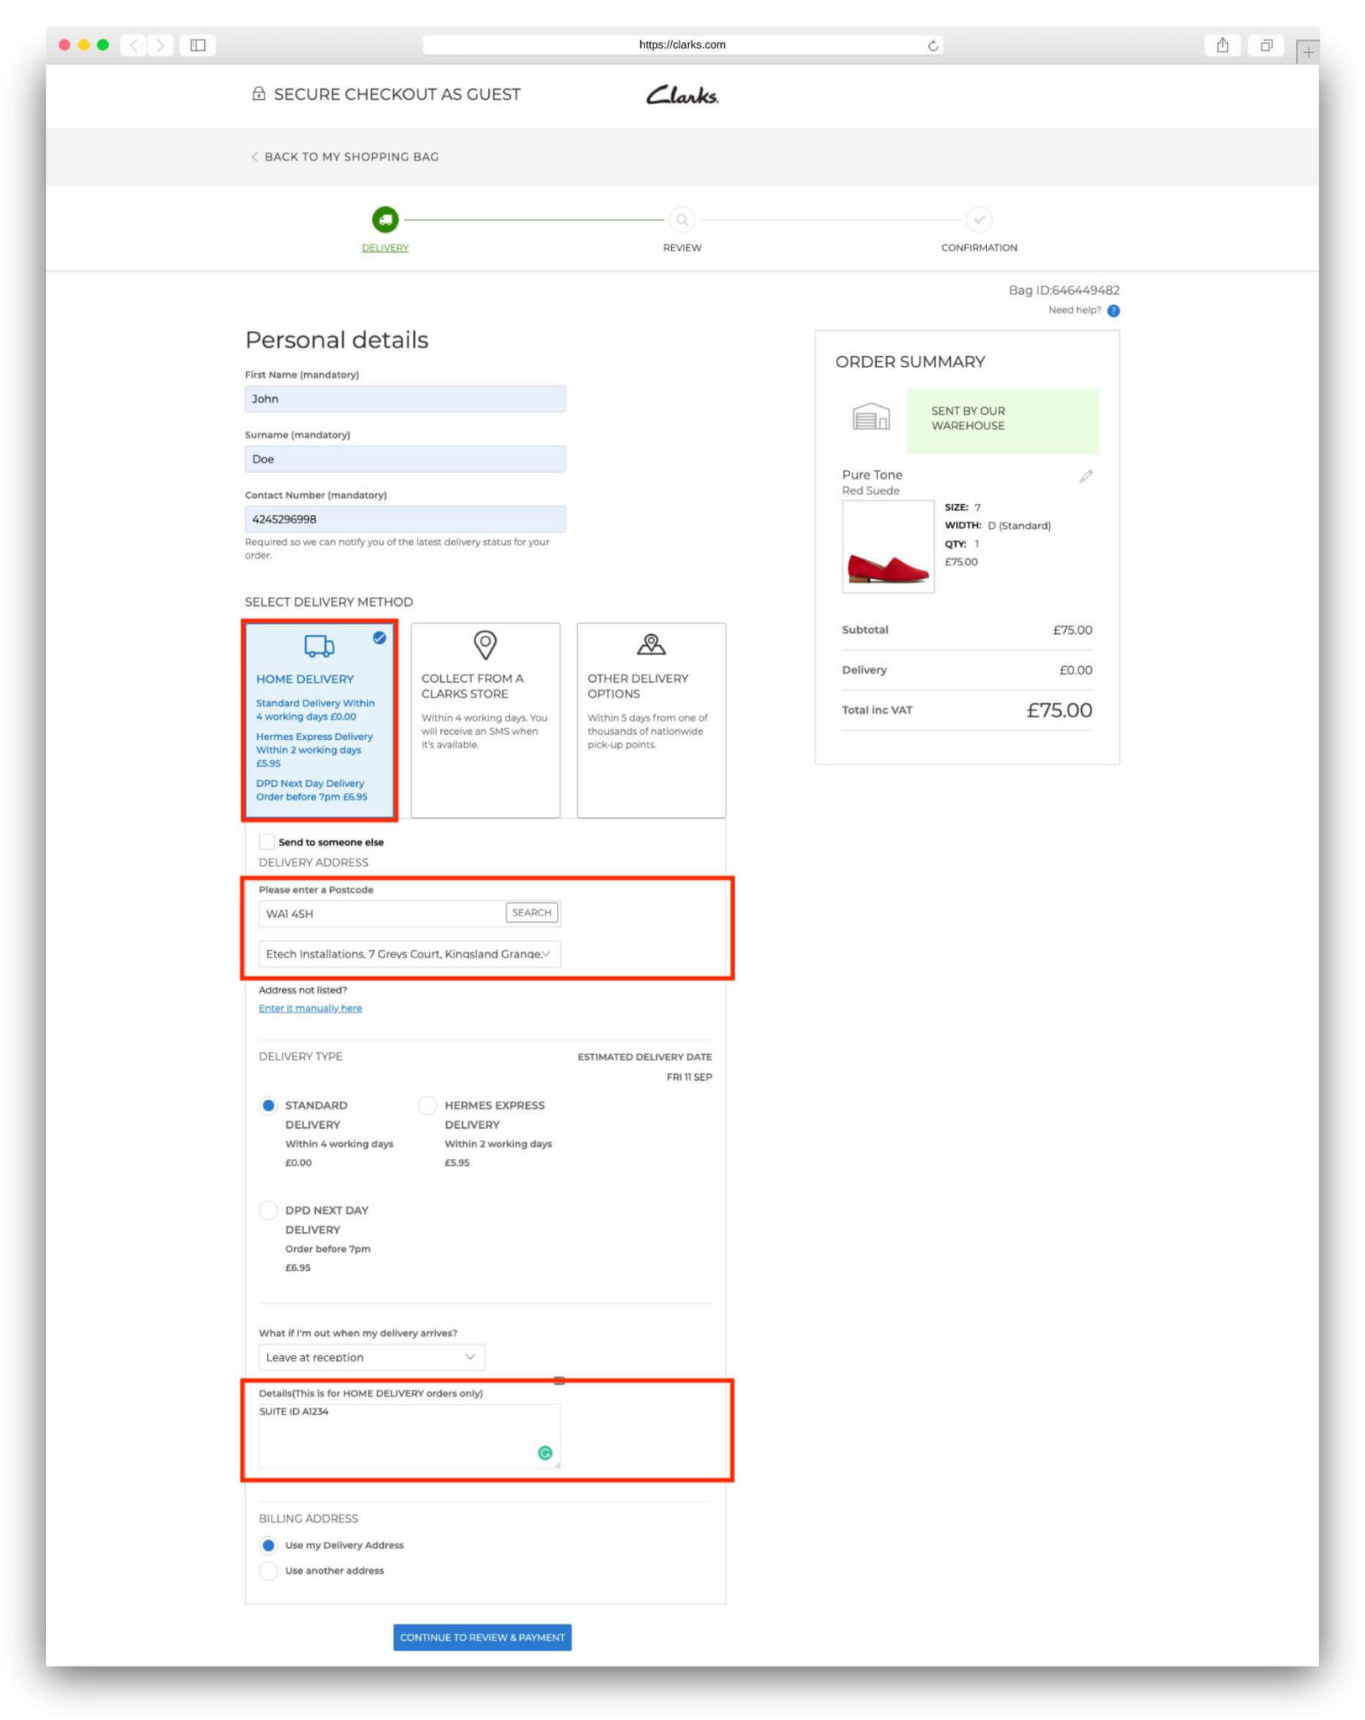Toggle the Safari sidebar icon

pos(197,45)
